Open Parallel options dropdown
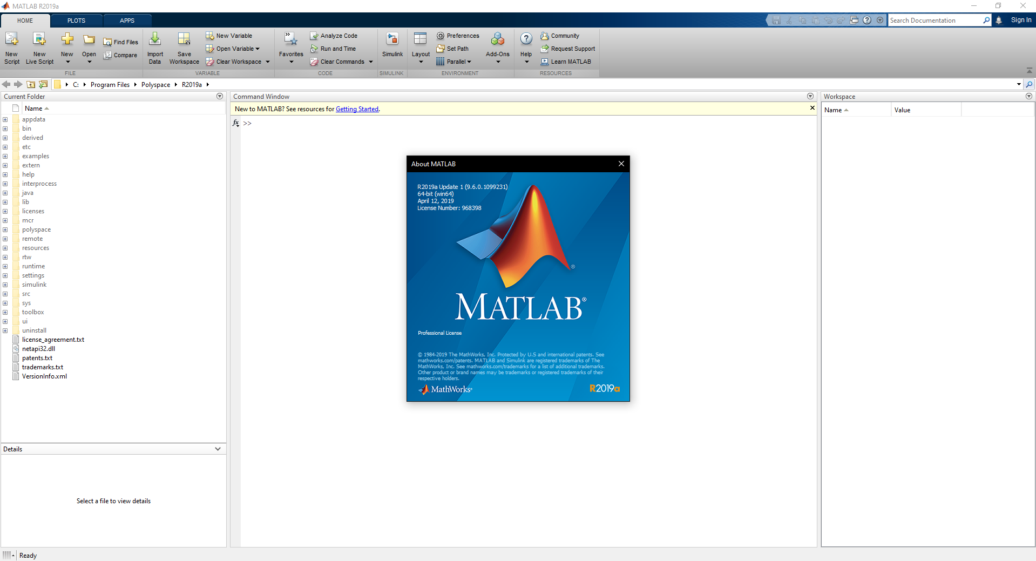The width and height of the screenshot is (1036, 561). [453, 62]
